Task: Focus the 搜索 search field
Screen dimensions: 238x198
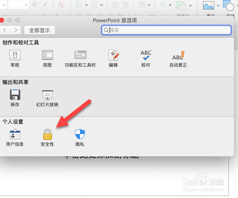Action: point(166,30)
